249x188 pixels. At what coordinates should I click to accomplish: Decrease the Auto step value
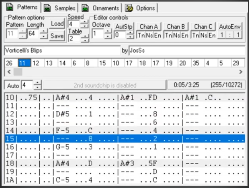point(37,88)
